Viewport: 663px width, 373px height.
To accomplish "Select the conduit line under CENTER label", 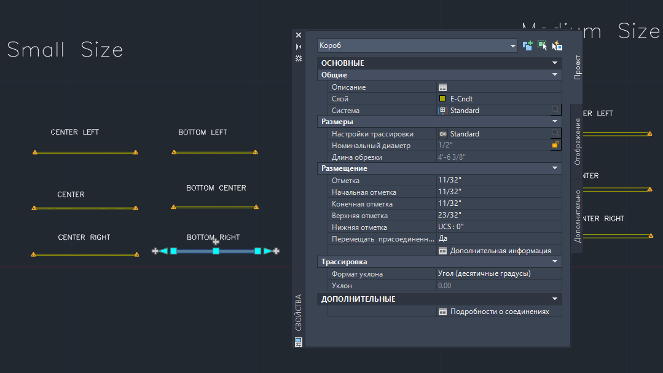I will click(x=85, y=208).
